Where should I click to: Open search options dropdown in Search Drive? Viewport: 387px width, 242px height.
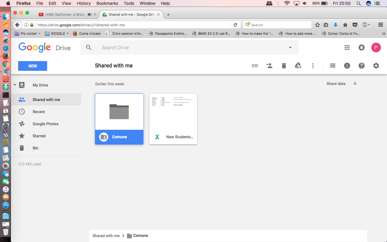pos(290,47)
